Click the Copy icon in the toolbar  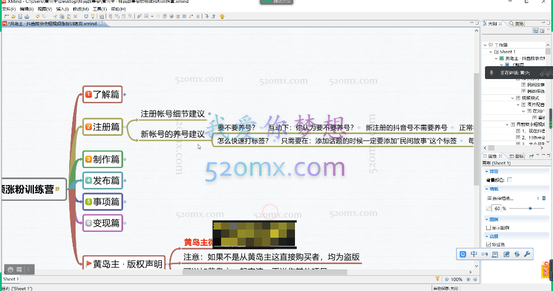(x=62, y=16)
